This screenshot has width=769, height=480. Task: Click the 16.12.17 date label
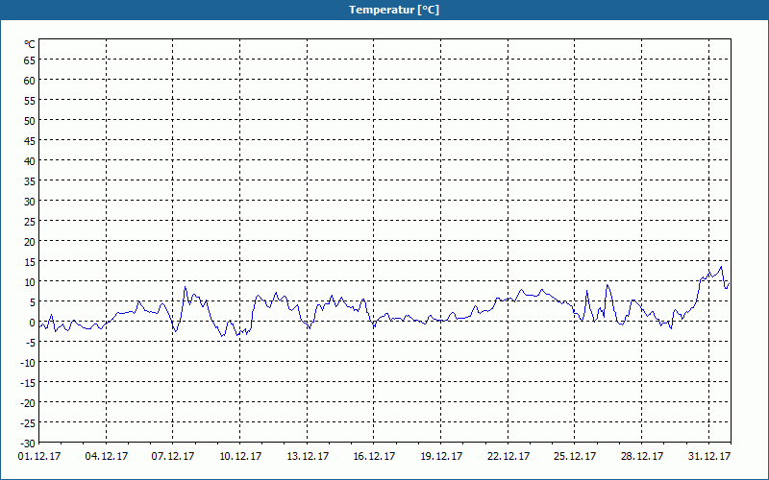pyautogui.click(x=374, y=456)
